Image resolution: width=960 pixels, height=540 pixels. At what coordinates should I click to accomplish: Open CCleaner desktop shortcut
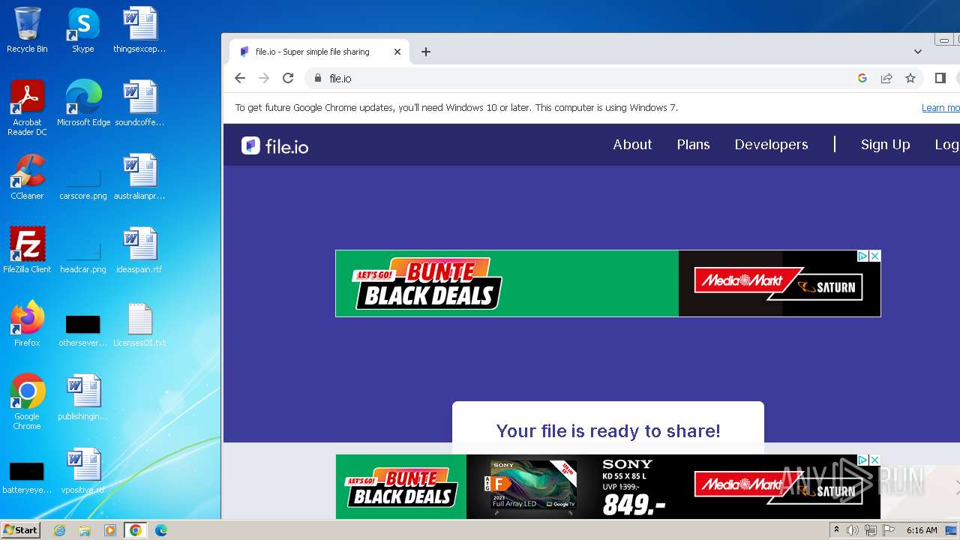coord(27,177)
